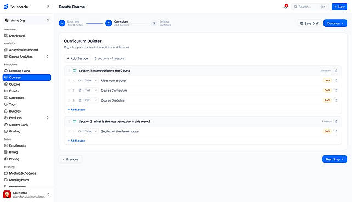Click completed Basic Info step checkmark
The image size is (352, 202).
(x=62, y=23)
